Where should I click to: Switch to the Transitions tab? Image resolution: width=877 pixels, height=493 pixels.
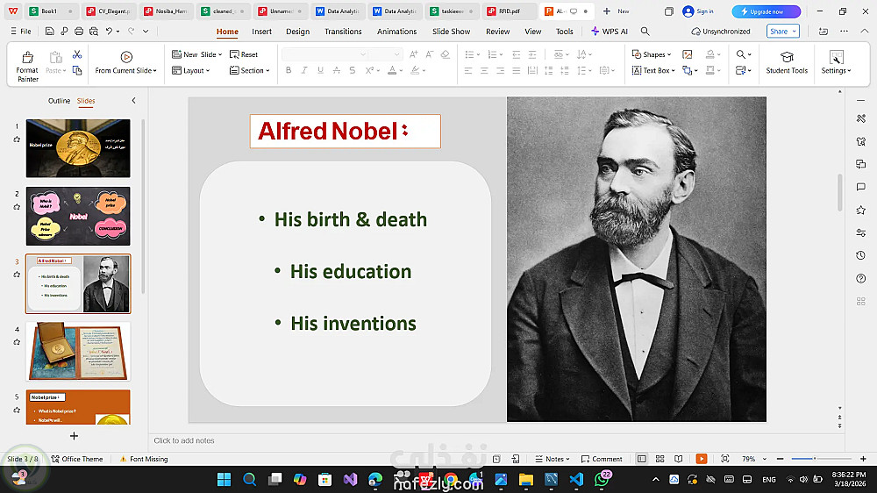coord(343,32)
